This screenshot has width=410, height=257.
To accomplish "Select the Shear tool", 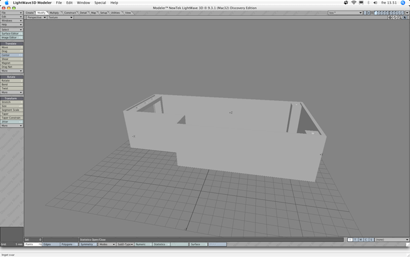I will [12, 59].
